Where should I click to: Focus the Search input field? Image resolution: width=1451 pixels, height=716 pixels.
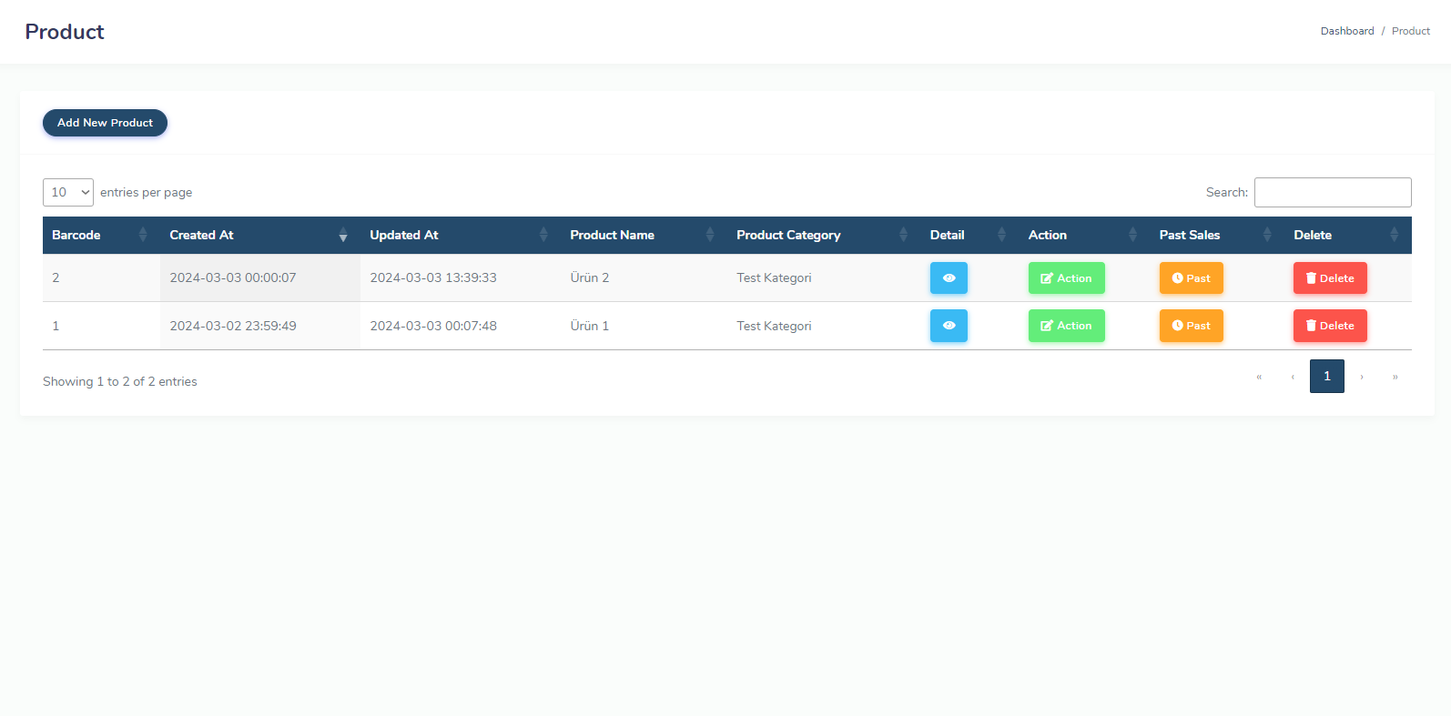(x=1332, y=193)
